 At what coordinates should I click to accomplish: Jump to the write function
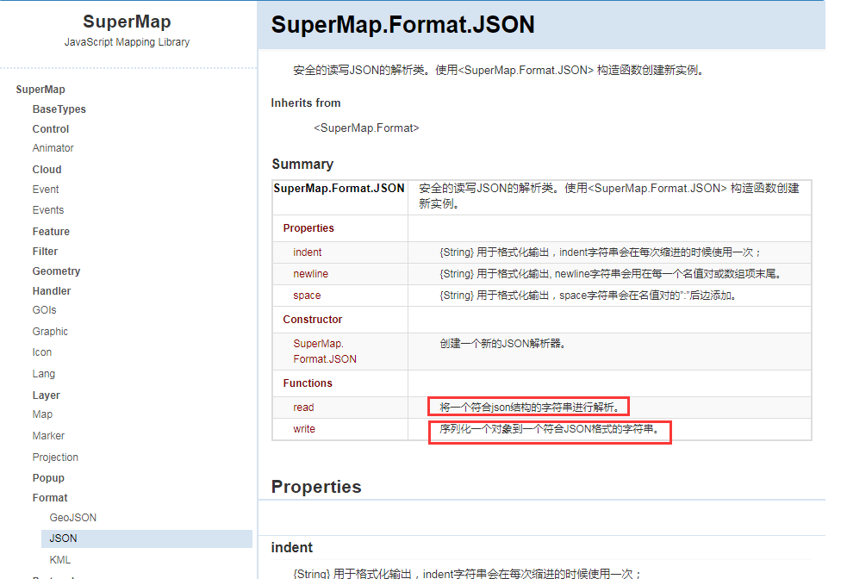[304, 429]
